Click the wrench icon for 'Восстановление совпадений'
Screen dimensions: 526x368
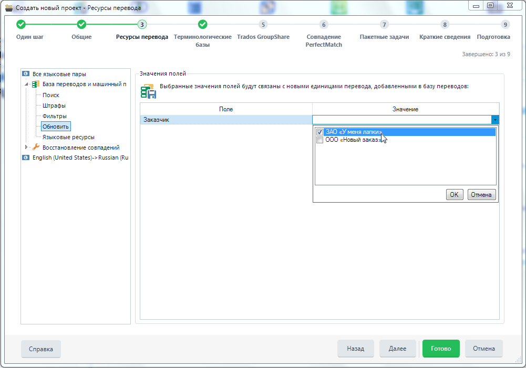pyautogui.click(x=36, y=148)
